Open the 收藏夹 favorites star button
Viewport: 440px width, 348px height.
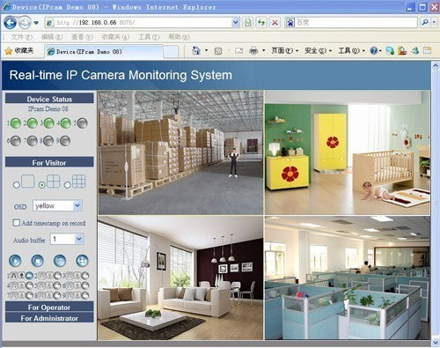click(x=19, y=51)
